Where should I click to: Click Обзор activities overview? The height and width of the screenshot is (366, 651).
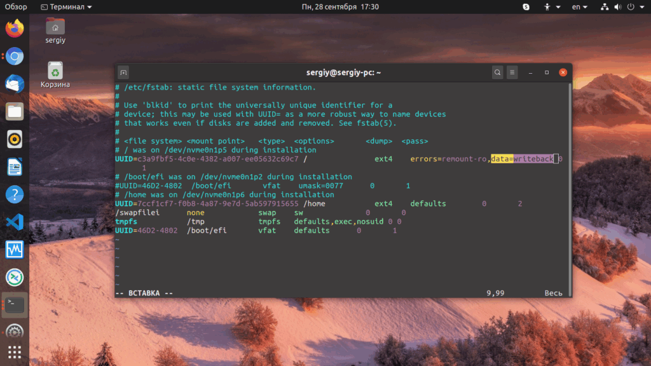coord(16,7)
